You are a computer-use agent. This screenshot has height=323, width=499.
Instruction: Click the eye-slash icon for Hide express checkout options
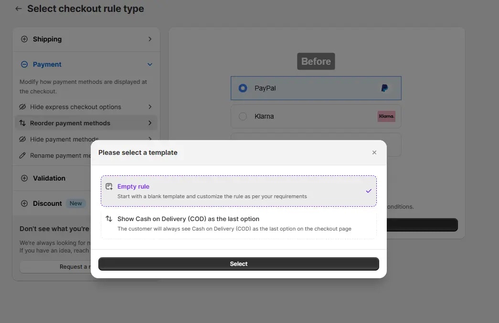[x=22, y=107]
